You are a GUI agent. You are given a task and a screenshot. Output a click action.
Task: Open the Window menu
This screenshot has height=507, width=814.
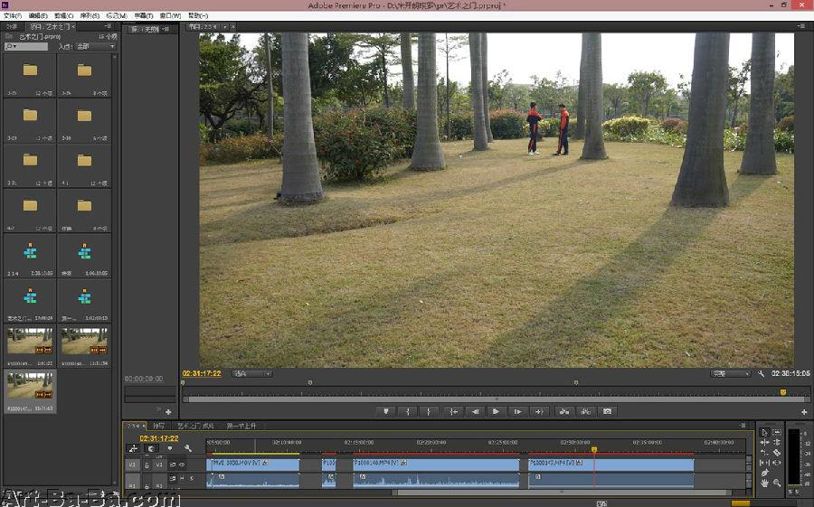click(171, 15)
